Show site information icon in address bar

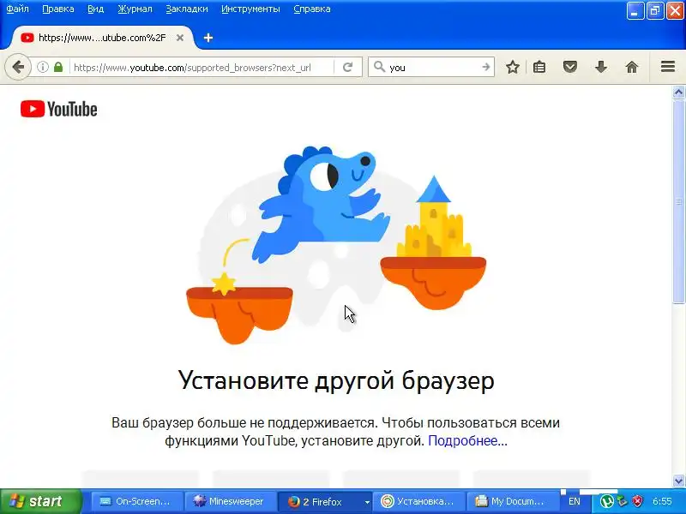(x=42, y=67)
